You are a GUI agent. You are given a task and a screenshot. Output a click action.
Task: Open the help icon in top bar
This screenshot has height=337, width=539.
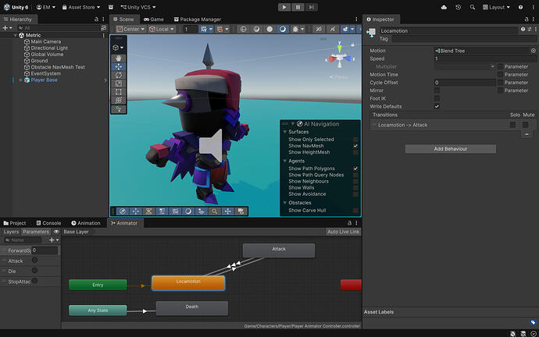pos(520,7)
